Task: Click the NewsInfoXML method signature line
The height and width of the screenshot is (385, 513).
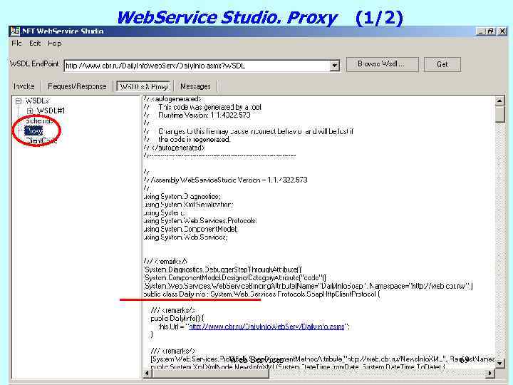Action: pyautogui.click(x=298, y=366)
